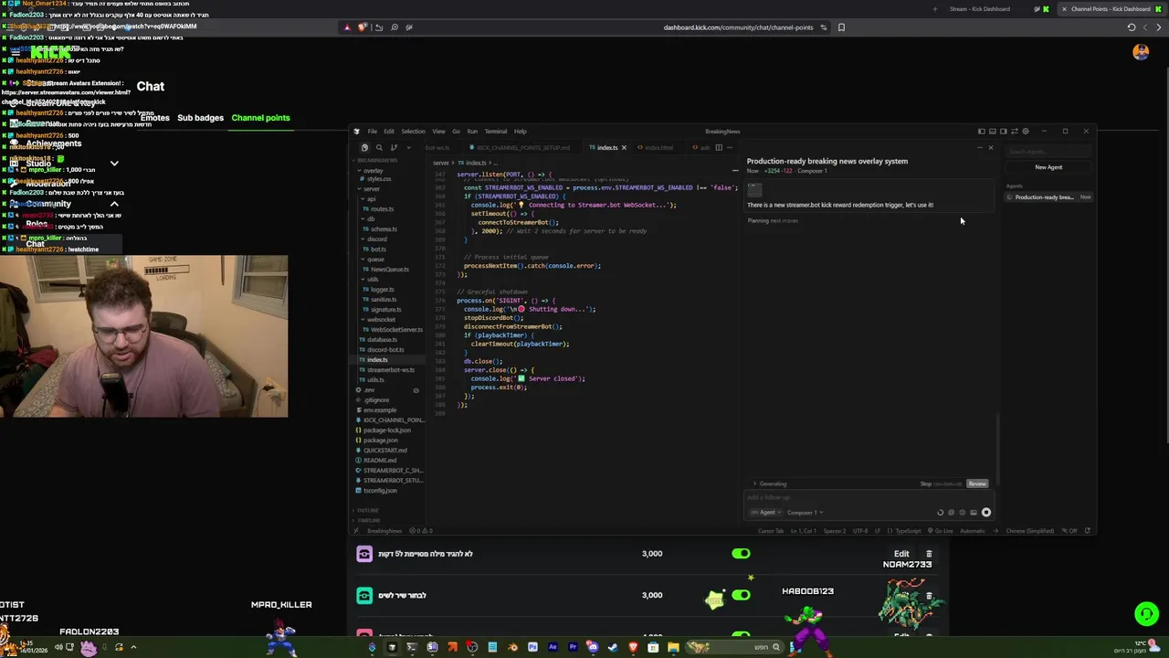Viewport: 1169px width, 658px height.
Task: Open editor more actions ellipsis
Action: (x=731, y=147)
